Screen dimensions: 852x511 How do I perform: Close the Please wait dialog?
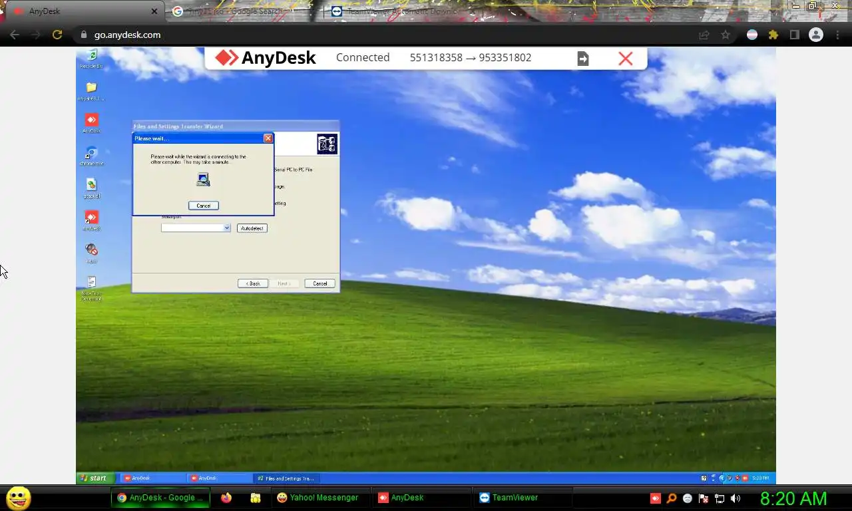268,138
